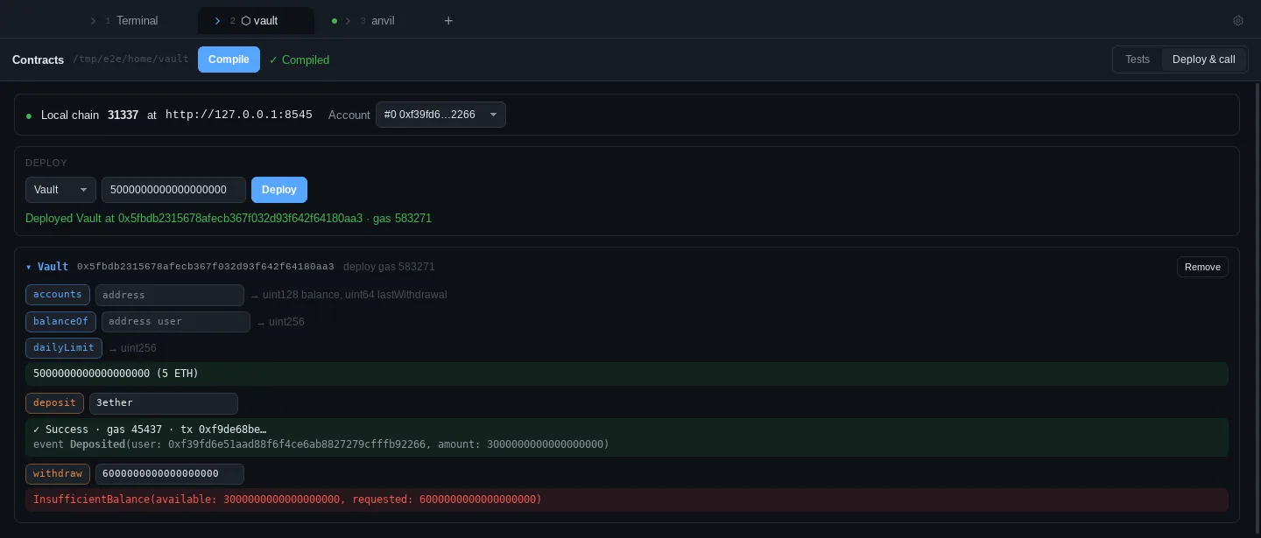Click the Compiled status label
The image size is (1261, 538).
299,59
